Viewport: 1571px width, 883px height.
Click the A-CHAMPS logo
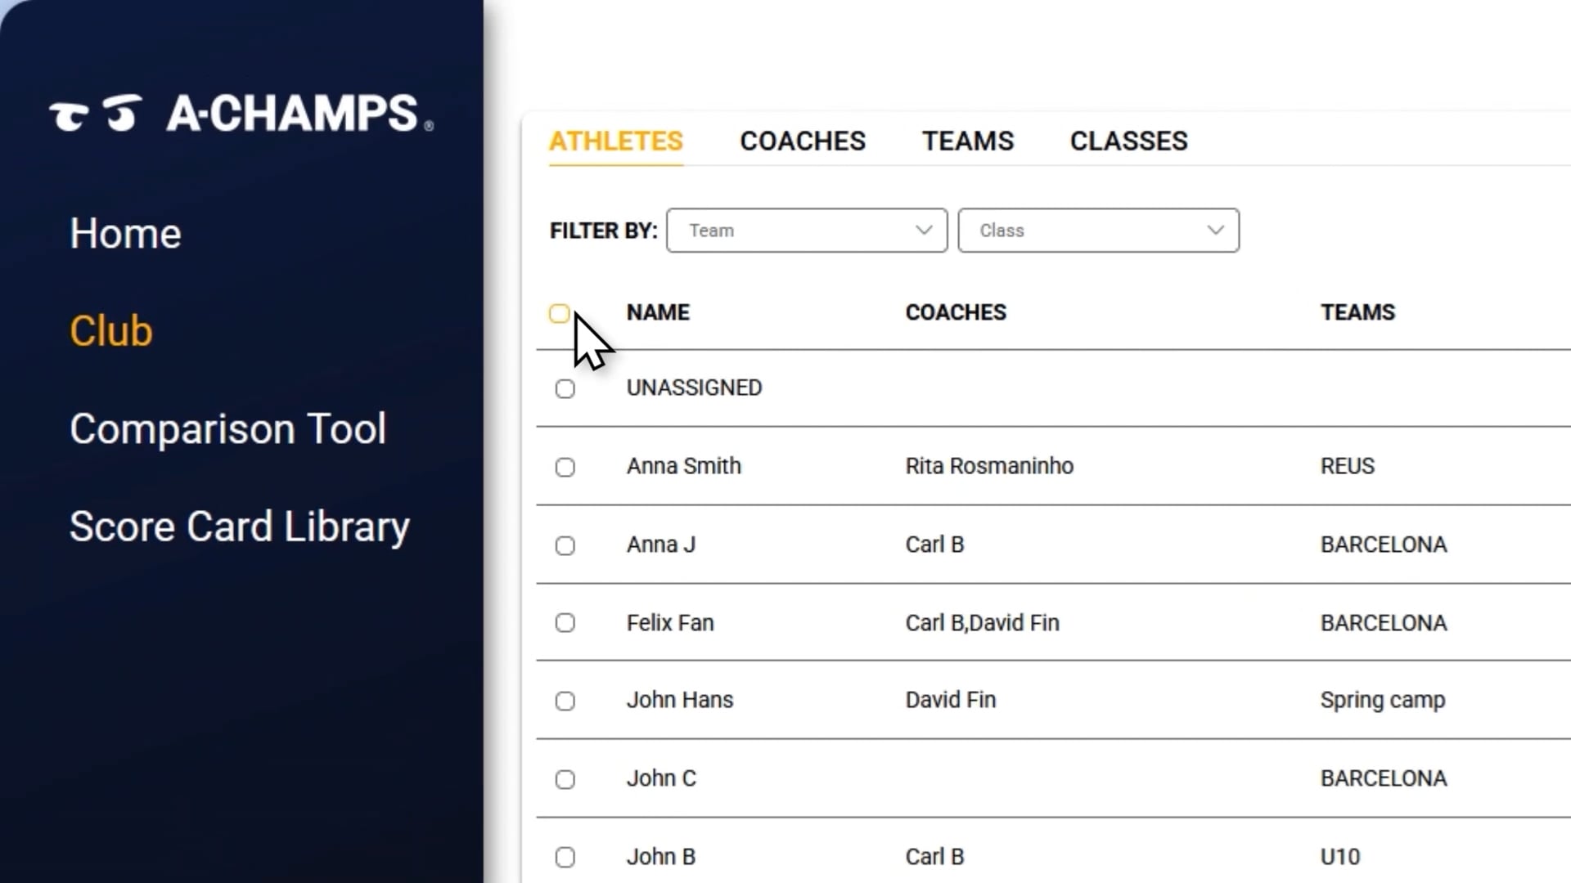[241, 114]
